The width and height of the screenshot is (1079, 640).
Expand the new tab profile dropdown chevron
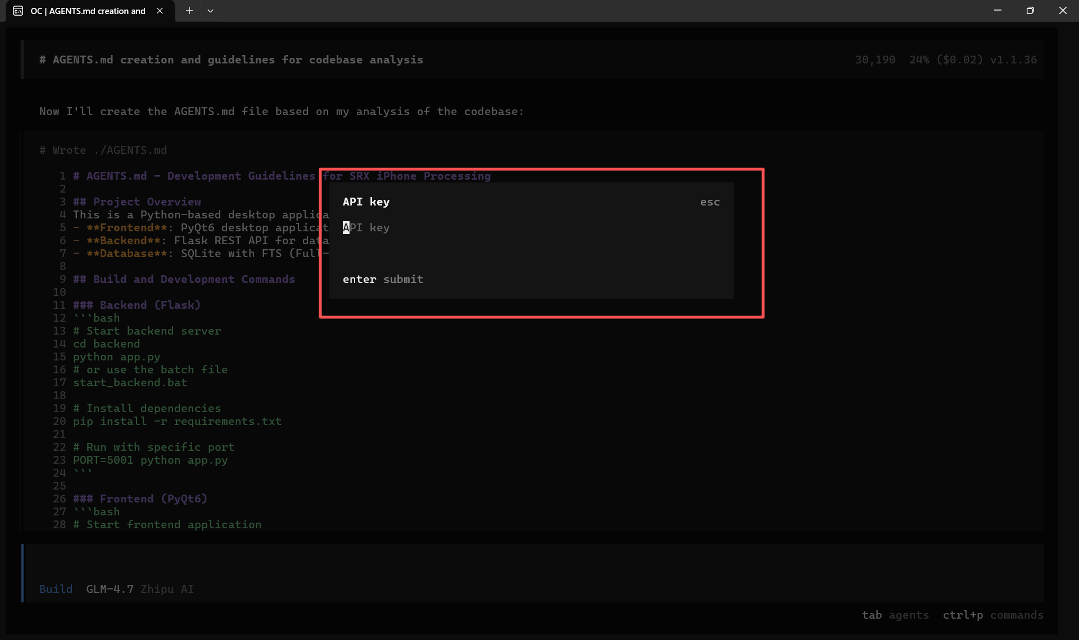pos(210,11)
